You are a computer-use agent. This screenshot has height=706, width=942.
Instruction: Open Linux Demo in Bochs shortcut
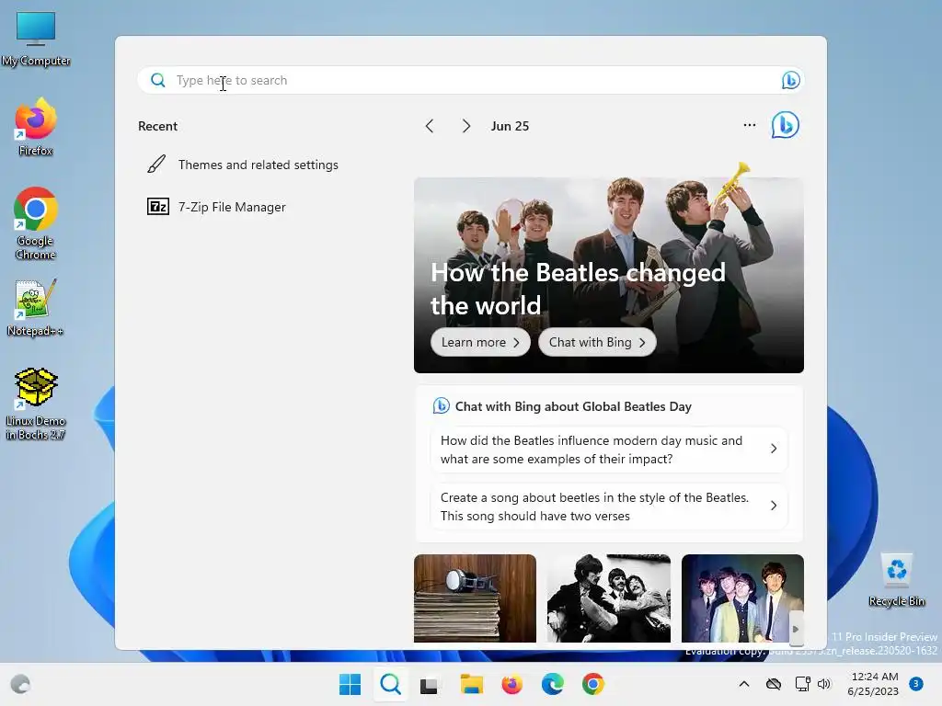pos(36,404)
